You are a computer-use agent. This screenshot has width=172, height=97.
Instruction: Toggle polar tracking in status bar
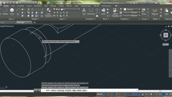117,94
